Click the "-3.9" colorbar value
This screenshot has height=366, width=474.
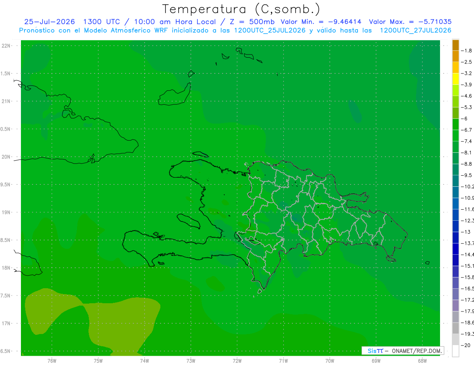coord(466,84)
